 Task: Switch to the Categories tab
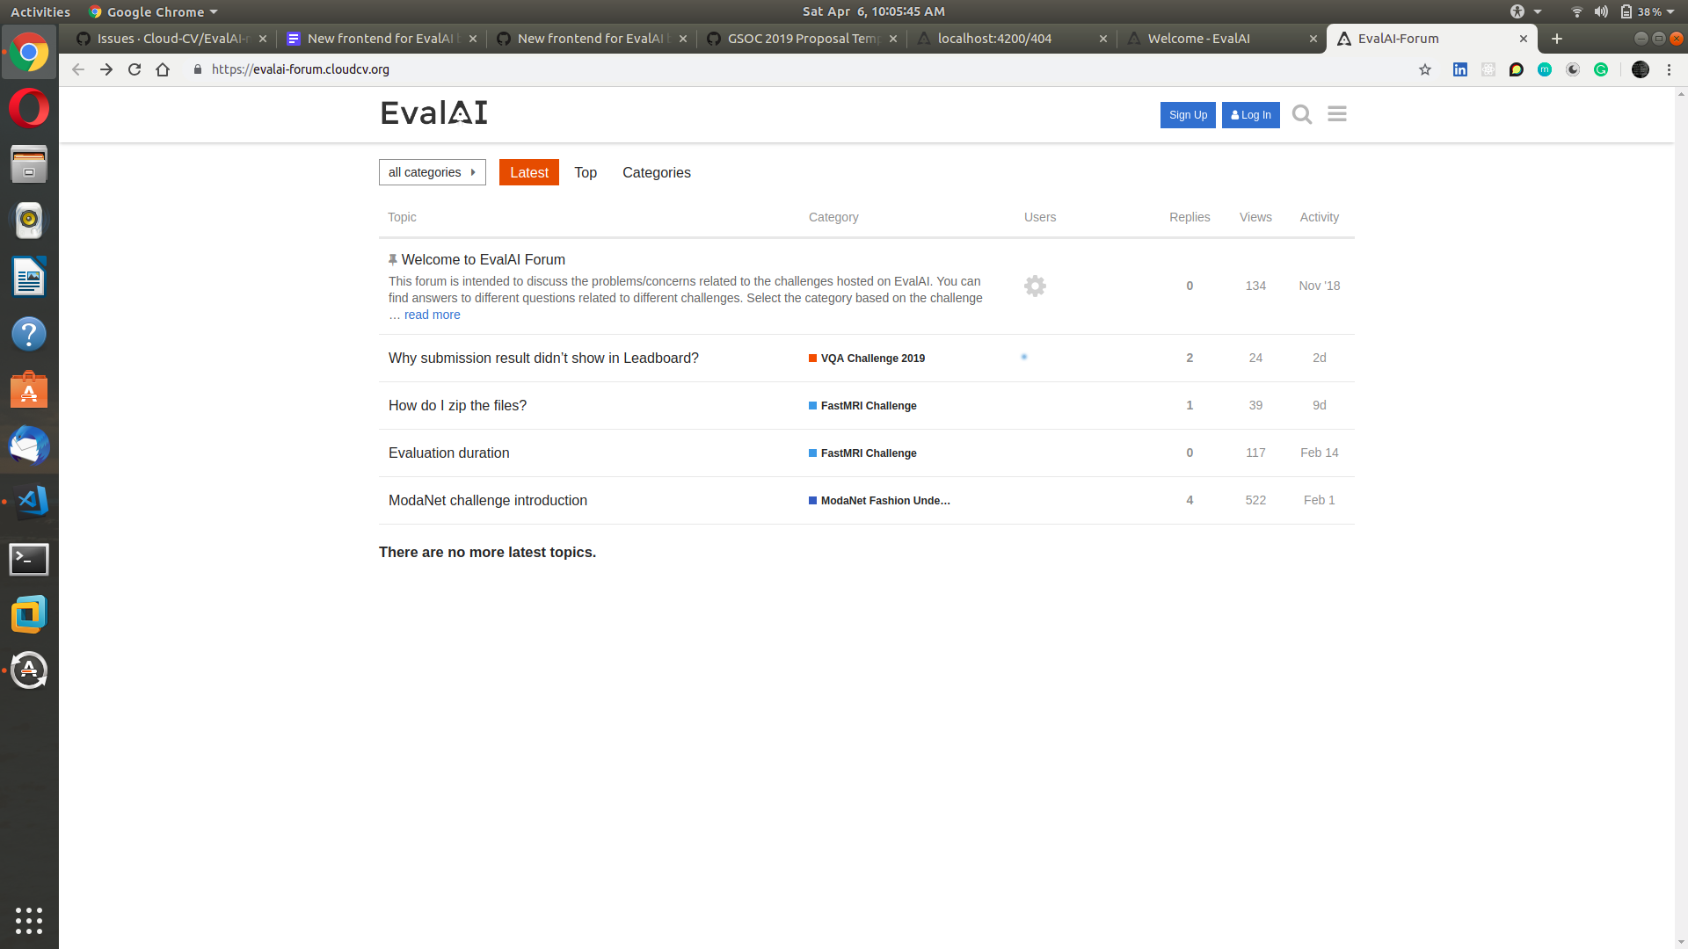coord(657,172)
